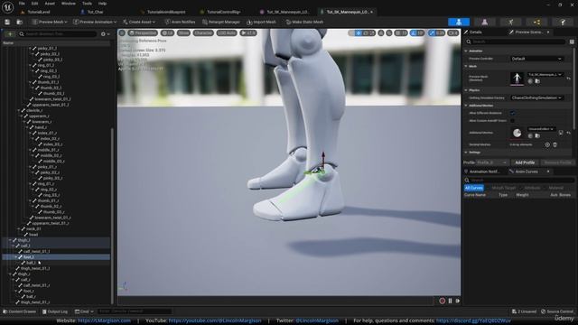Open the Help menu
Image resolution: width=578 pixels, height=325 pixels.
click(102, 4)
